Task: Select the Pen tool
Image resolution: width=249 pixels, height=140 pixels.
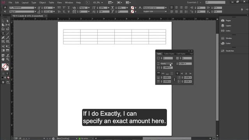Action: tap(3, 38)
